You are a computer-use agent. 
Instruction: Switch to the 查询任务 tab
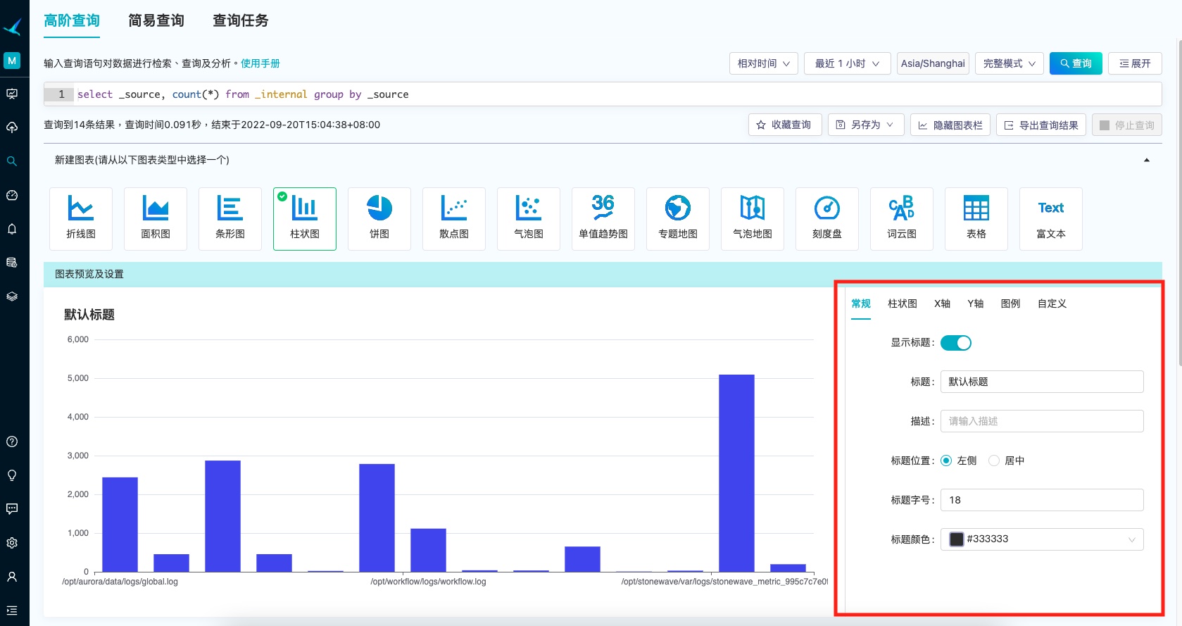pos(241,20)
